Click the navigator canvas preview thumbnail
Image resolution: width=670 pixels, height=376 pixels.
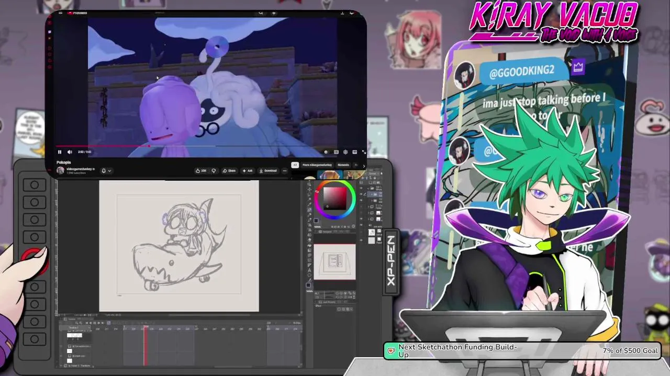coord(335,262)
